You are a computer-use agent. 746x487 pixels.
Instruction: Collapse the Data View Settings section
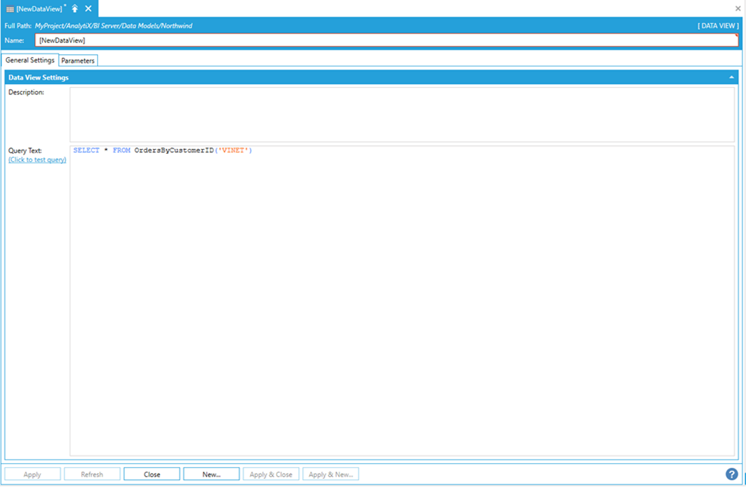pyautogui.click(x=731, y=77)
